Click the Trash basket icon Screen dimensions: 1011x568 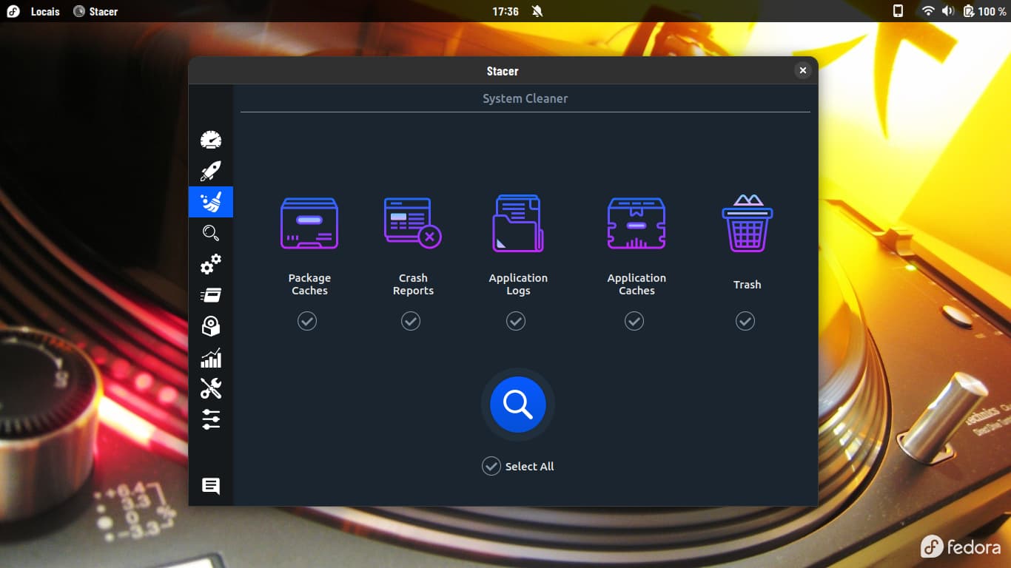pyautogui.click(x=748, y=223)
